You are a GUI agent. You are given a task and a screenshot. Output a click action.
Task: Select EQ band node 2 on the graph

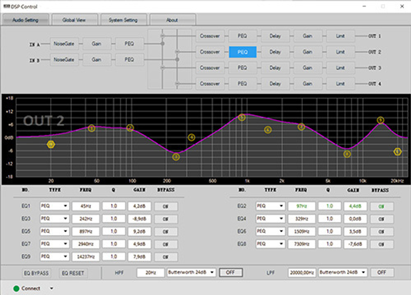[x=130, y=128]
